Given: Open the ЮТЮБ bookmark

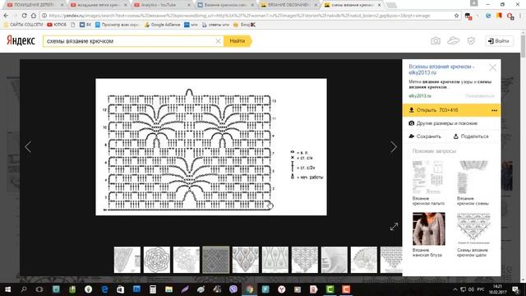Looking at the screenshot, I should tap(57, 25).
